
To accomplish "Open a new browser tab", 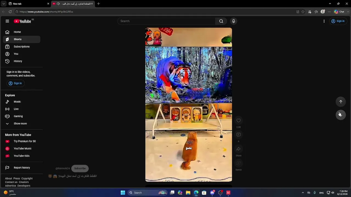I will pos(98,4).
